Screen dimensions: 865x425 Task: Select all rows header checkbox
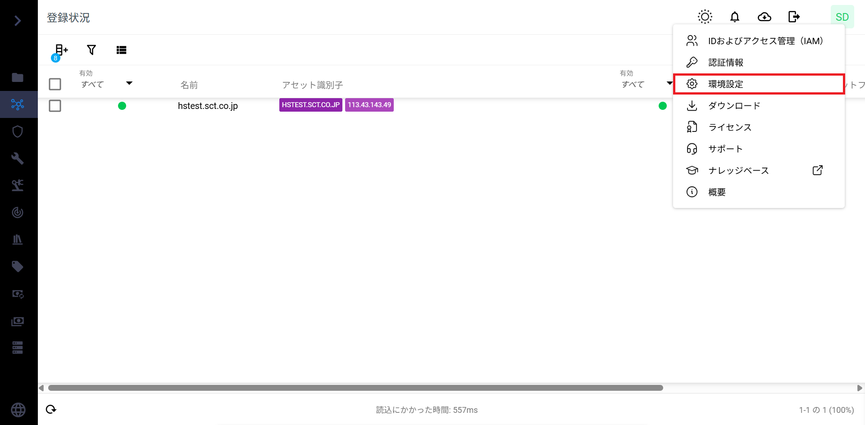coord(55,84)
